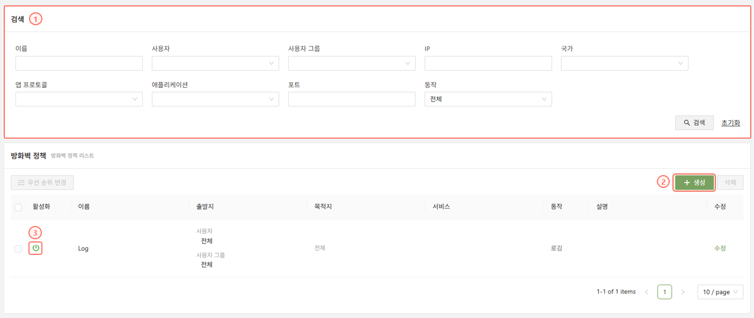Open the 앱 프로토콜 dropdown
The width and height of the screenshot is (754, 318).
click(x=79, y=100)
